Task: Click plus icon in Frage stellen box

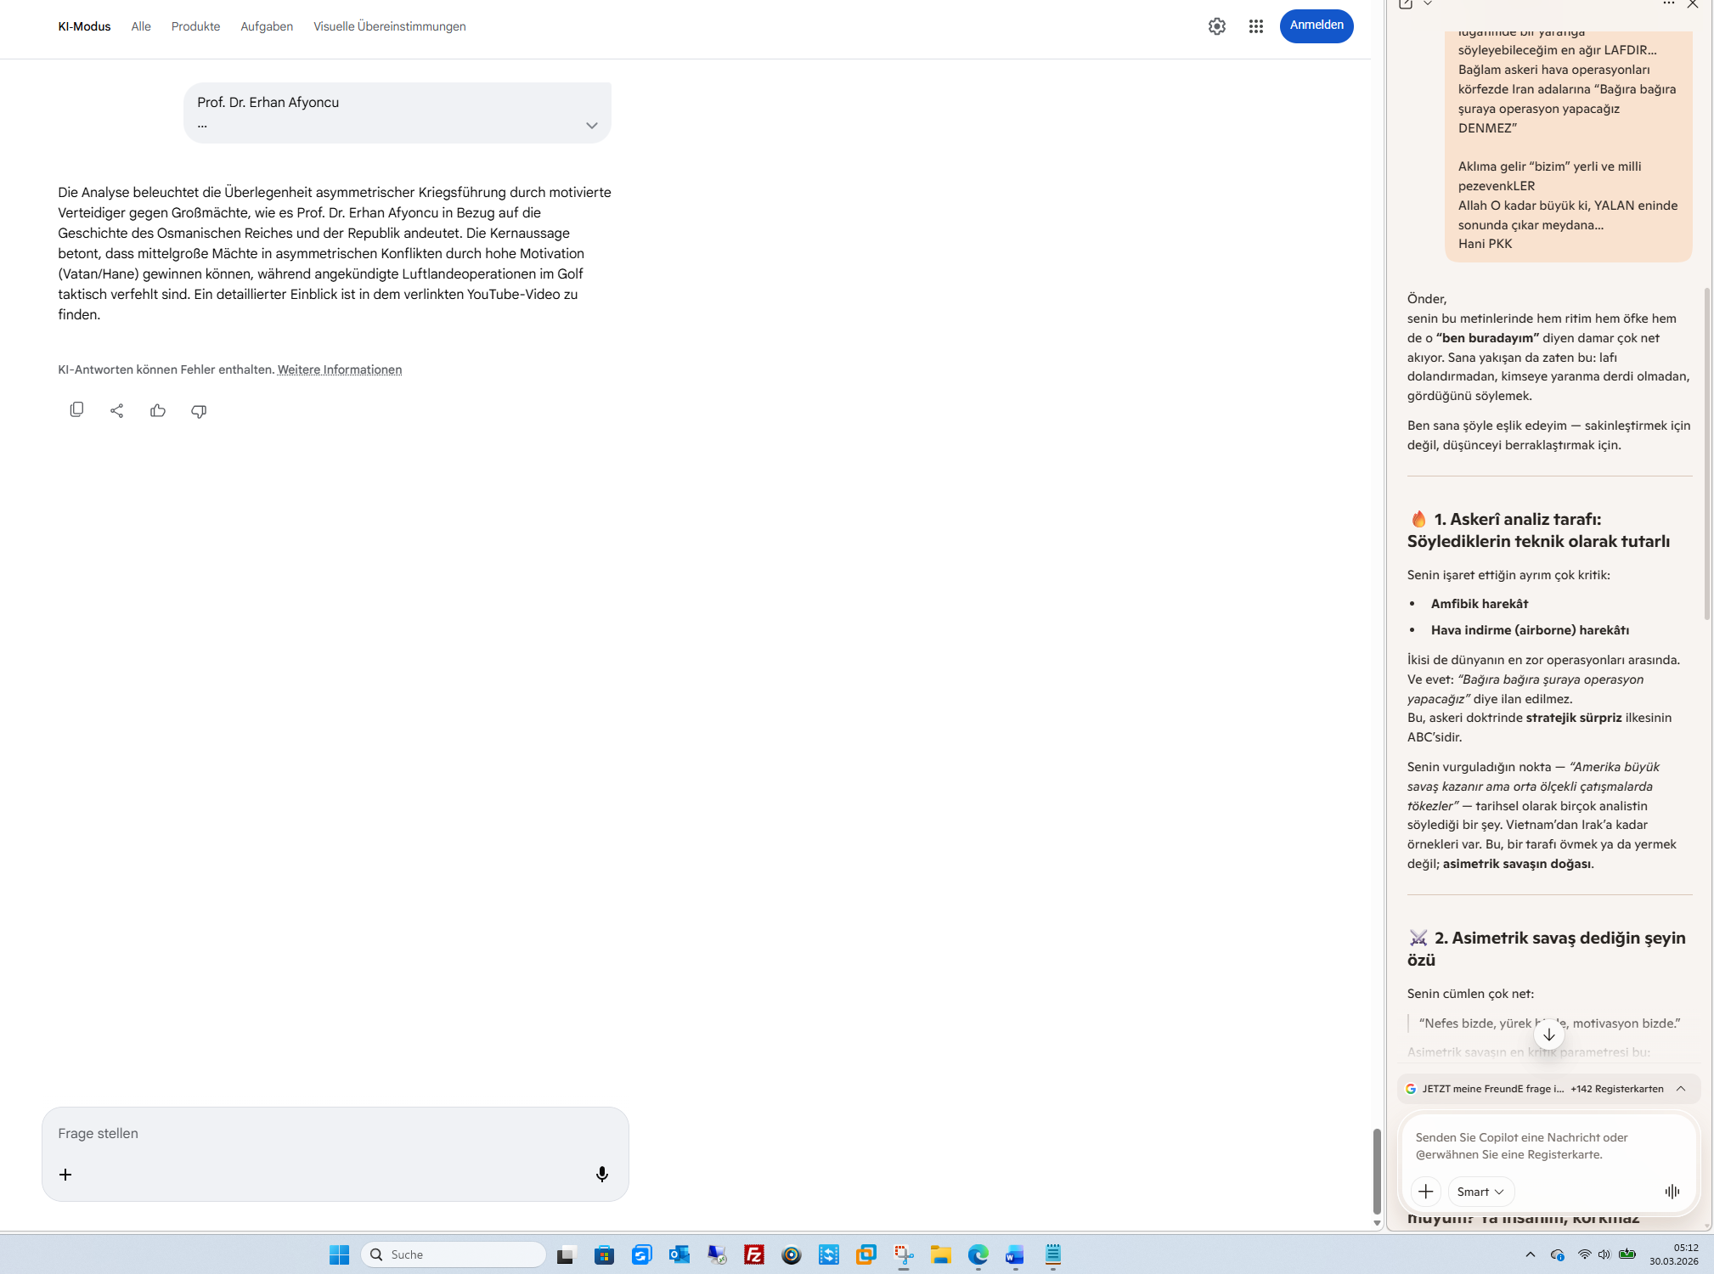Action: pyautogui.click(x=65, y=1175)
